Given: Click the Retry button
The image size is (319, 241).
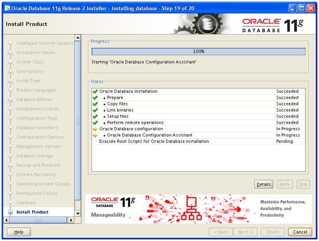Looking at the screenshot, I should 285,184.
